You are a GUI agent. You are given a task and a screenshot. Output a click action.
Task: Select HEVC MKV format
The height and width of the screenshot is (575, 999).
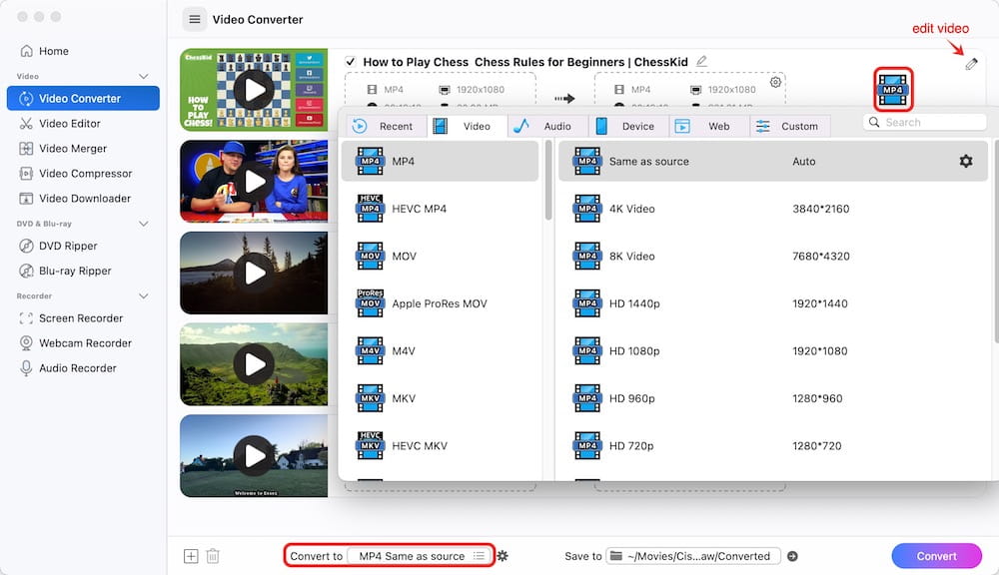point(440,446)
